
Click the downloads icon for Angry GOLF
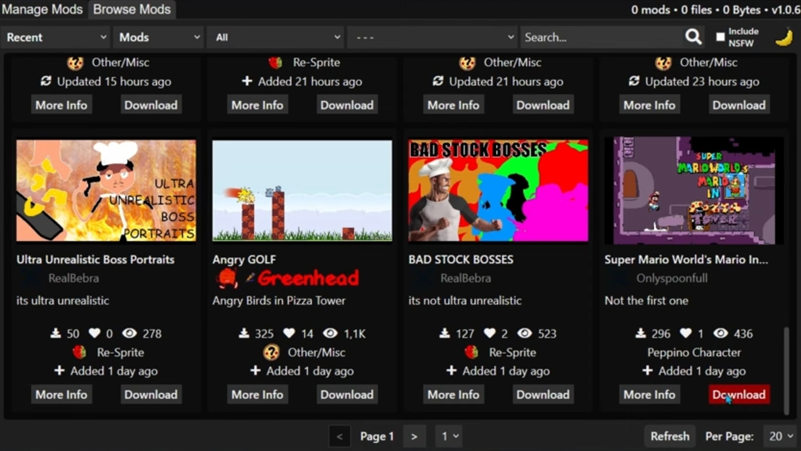[x=244, y=333]
